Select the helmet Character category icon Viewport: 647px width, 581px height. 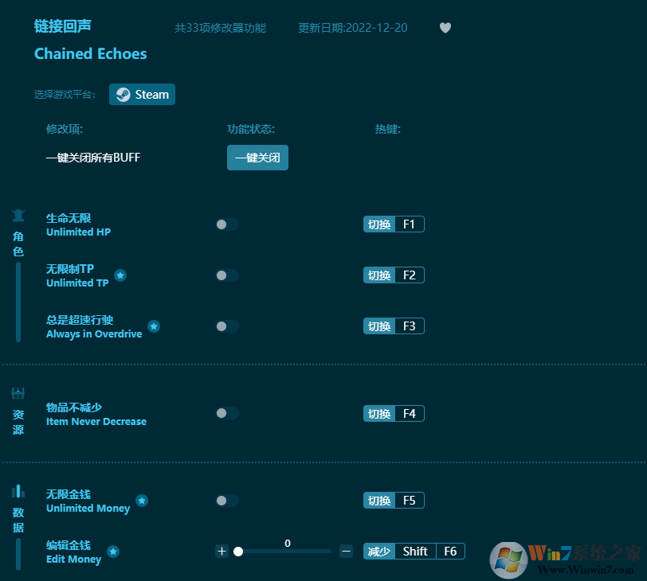click(18, 214)
